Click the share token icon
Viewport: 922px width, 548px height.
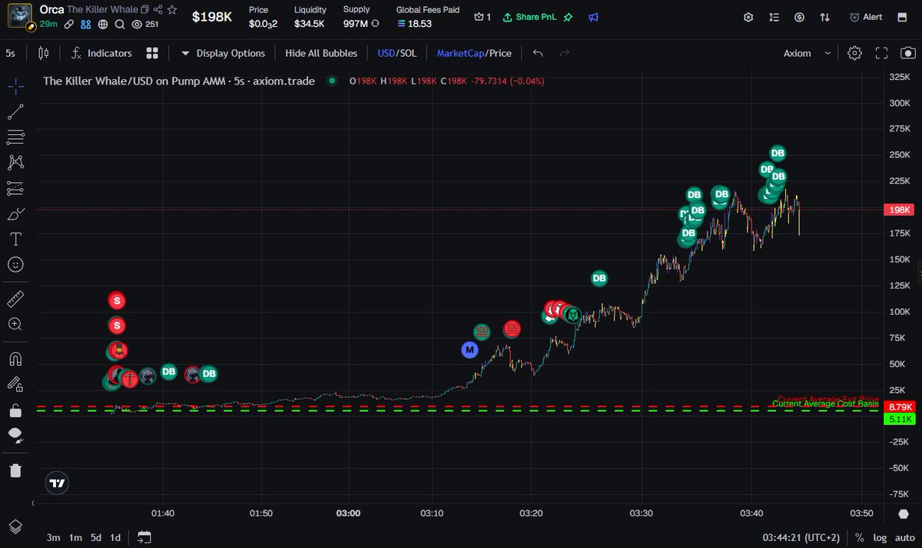(158, 9)
